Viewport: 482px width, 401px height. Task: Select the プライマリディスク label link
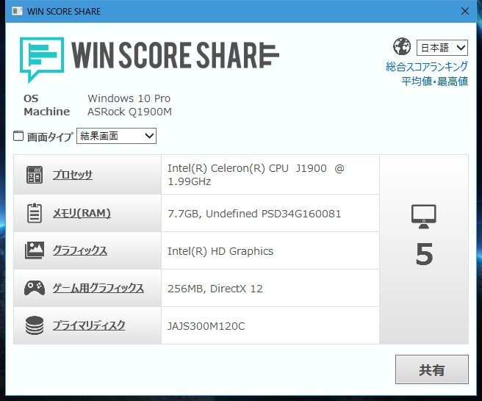pyautogui.click(x=88, y=325)
